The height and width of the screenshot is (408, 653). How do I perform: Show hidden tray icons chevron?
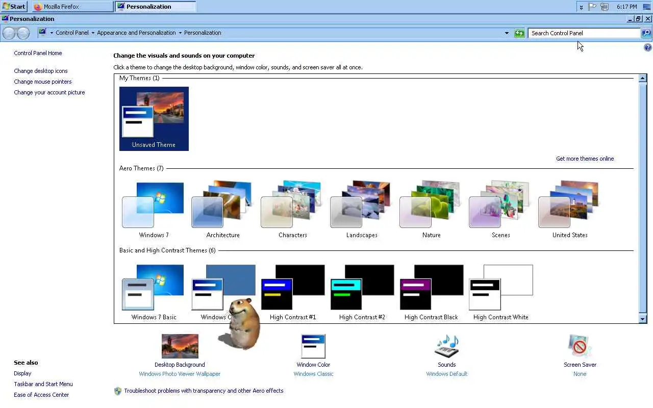581,7
